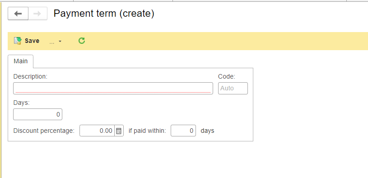Open the ellipsis more-actions menu
The width and height of the screenshot is (368, 178).
tap(52, 41)
